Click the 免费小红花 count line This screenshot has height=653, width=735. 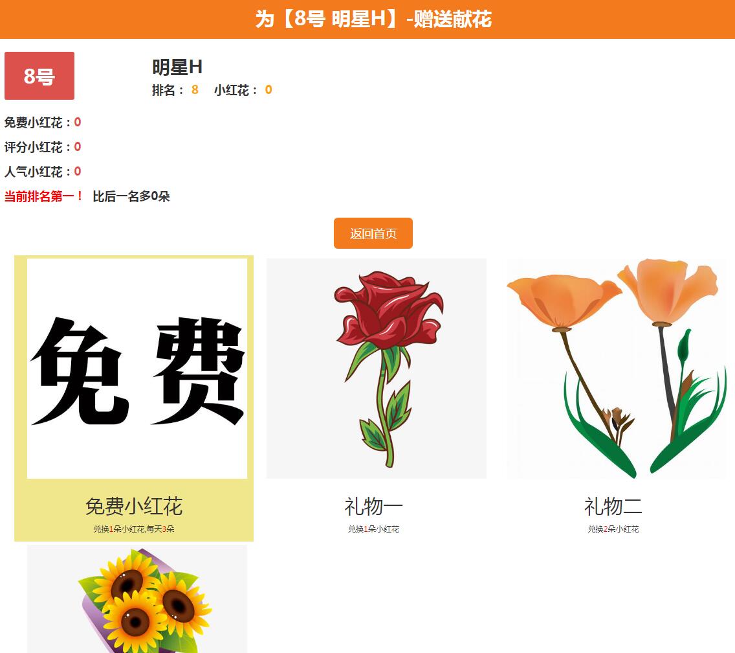point(43,122)
